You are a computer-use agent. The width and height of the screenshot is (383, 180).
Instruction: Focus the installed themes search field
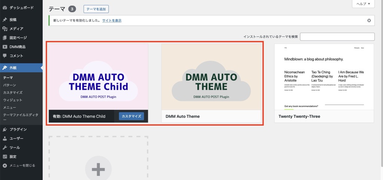click(337, 37)
